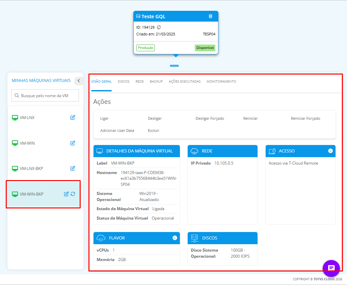Click the info icon in ACESSO header
This screenshot has width=347, height=285.
(330, 151)
